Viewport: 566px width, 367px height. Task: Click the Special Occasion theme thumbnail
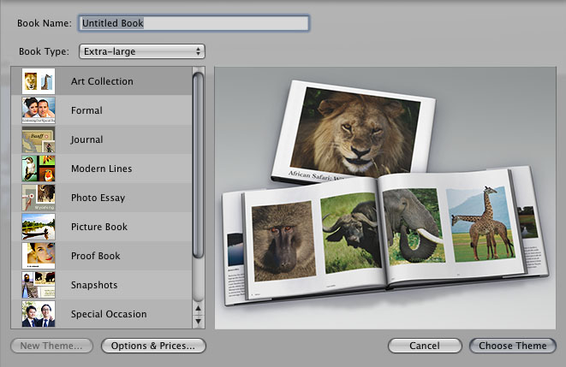pos(39,314)
